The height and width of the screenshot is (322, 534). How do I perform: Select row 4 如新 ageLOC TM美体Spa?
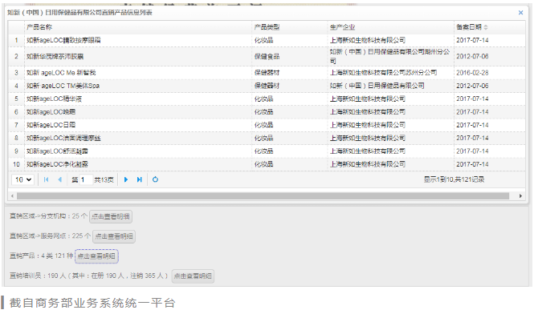click(267, 86)
